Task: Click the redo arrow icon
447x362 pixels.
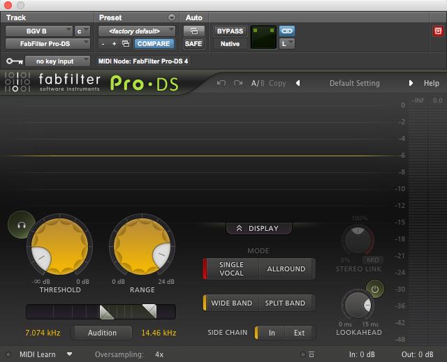Action: (x=238, y=83)
